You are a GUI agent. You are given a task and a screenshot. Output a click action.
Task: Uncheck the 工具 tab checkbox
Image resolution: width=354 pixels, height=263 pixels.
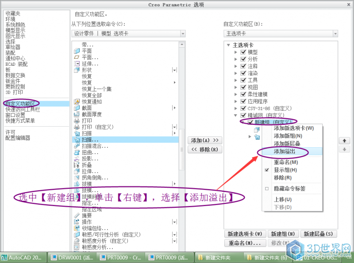[x=243, y=80]
